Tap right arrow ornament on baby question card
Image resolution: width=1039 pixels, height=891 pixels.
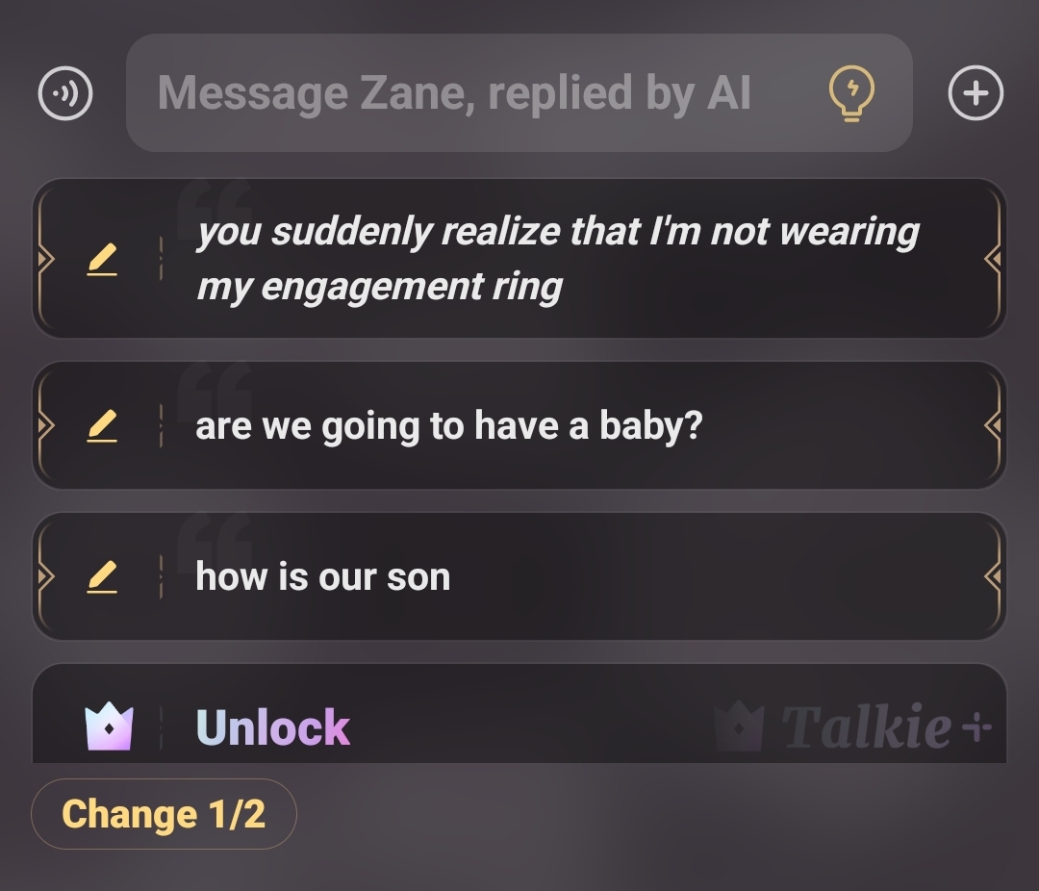(x=994, y=425)
